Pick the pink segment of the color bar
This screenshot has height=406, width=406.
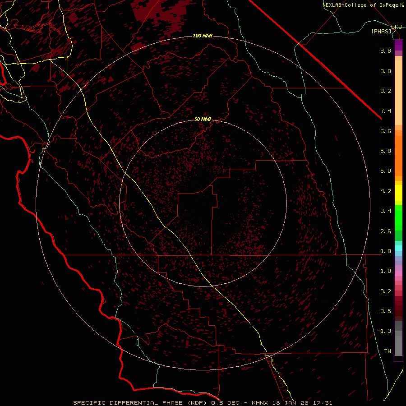pos(398,273)
